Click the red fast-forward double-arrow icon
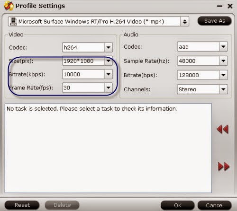The height and width of the screenshot is (211, 237). [x=224, y=167]
